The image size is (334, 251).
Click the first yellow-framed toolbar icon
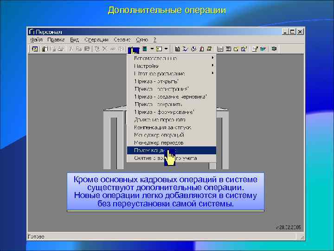pyautogui.click(x=35, y=49)
